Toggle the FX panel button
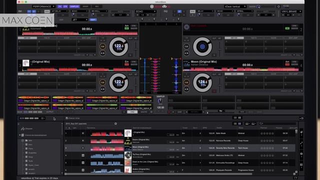Image resolution: width=320 pixels, height=180 pixels. point(60,6)
